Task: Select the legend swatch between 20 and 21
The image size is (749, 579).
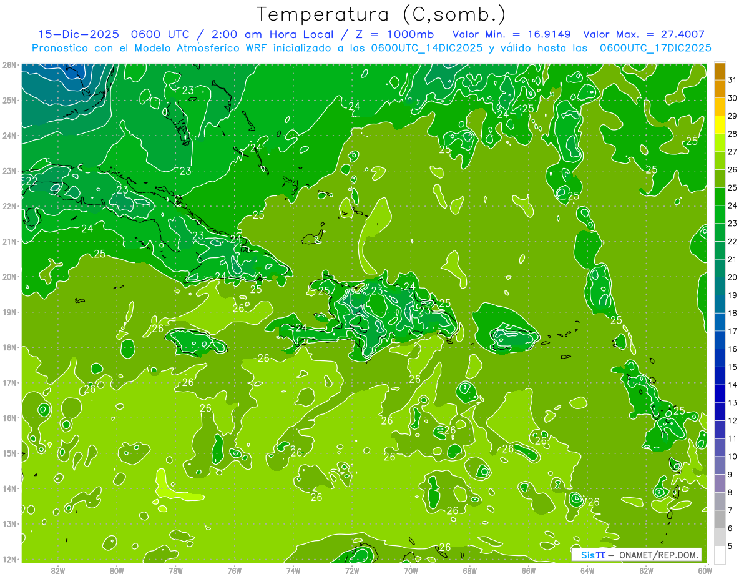Action: click(x=720, y=268)
